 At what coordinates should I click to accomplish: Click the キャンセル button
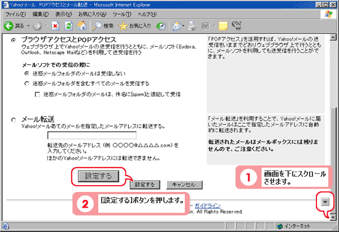click(184, 185)
